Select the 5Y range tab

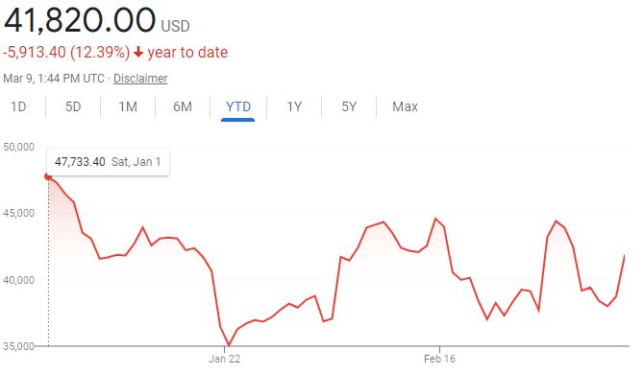click(x=349, y=107)
